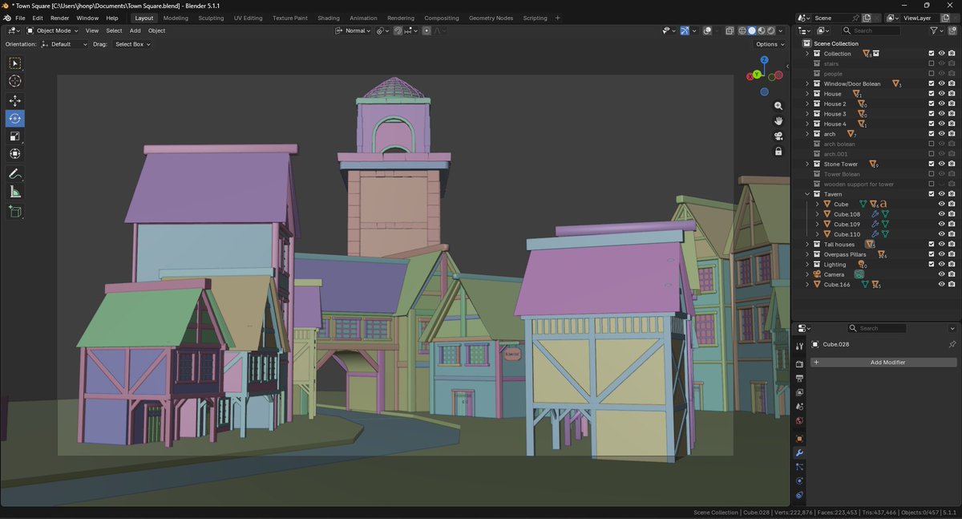
Task: Click the Add Modifier button
Action: point(887,362)
